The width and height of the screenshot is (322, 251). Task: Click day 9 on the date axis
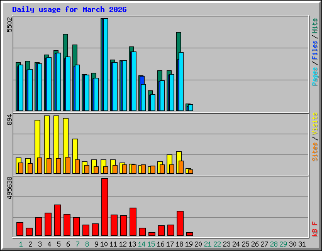[x=96, y=244]
